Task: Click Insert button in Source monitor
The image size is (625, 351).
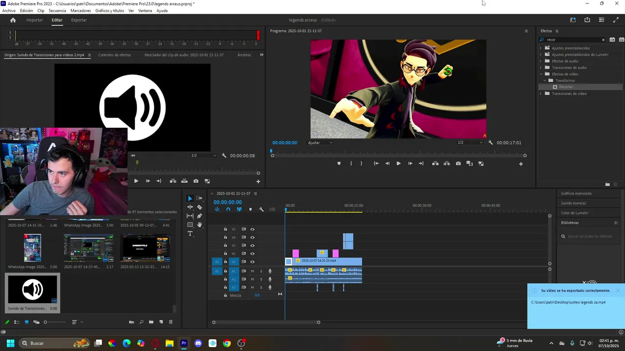Action: 173,181
